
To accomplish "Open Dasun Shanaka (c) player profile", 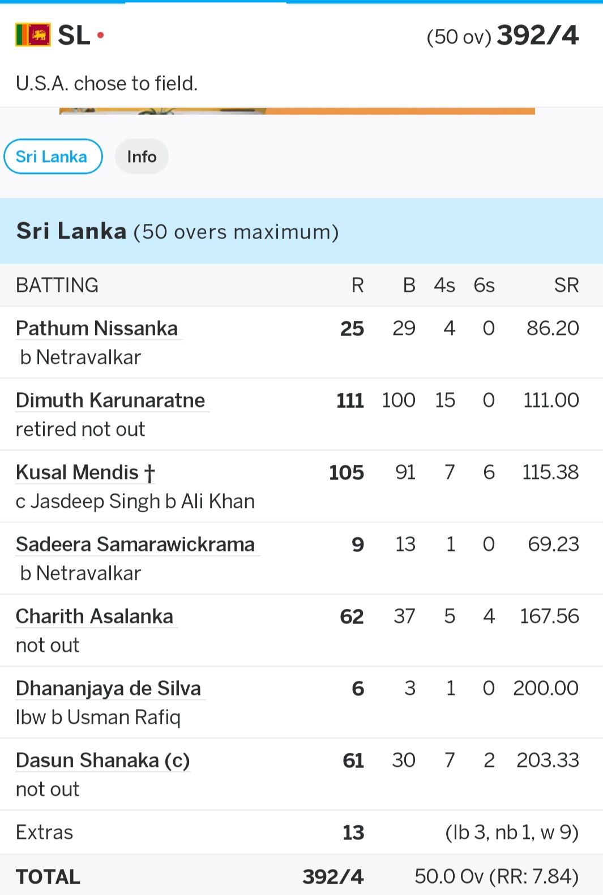I will 102,760.
